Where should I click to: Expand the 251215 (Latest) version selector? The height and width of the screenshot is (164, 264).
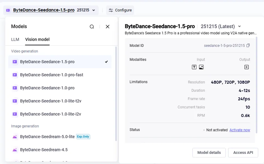coord(239,26)
